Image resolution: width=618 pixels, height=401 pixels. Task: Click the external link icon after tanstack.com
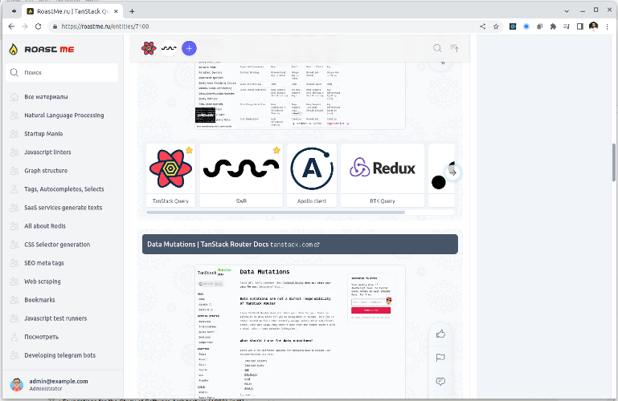pyautogui.click(x=317, y=245)
